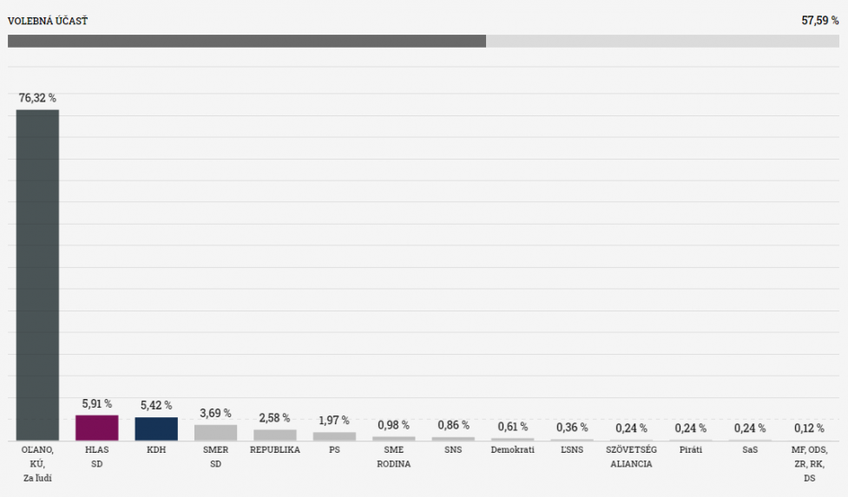Click the voter turnout progress bar

[x=424, y=41]
